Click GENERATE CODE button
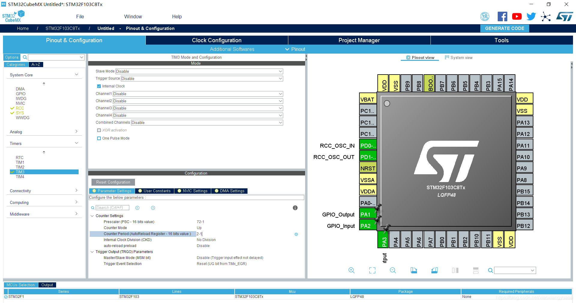The image size is (576, 303). 505,28
